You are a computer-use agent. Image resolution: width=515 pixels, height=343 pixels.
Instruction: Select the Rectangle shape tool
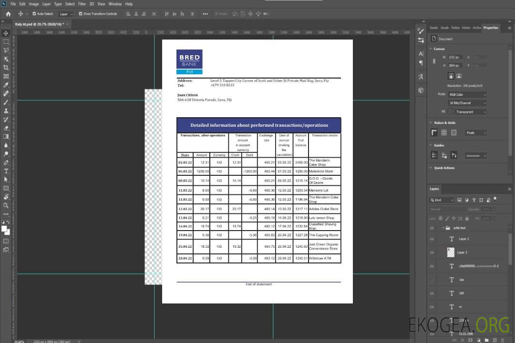pyautogui.click(x=6, y=188)
